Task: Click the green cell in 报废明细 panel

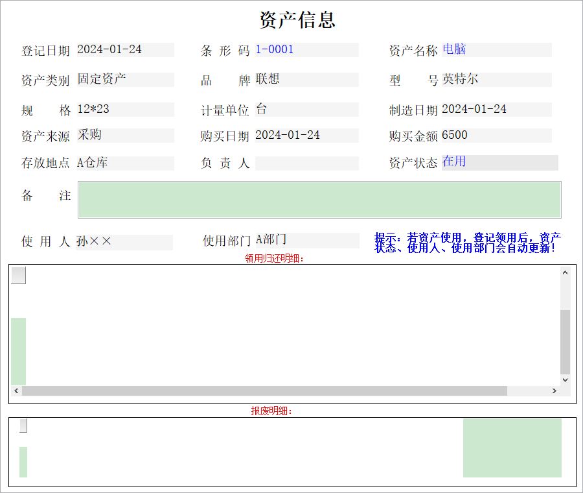Action: (x=512, y=448)
